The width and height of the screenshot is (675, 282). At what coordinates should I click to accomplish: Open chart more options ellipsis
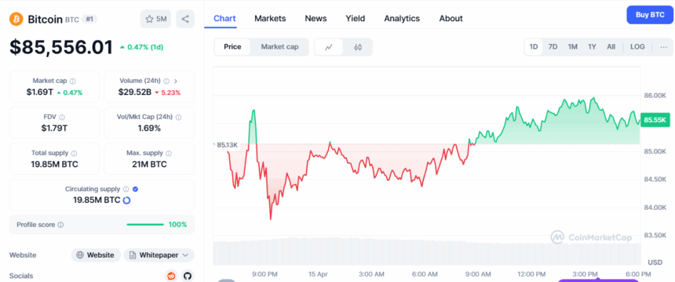(663, 47)
